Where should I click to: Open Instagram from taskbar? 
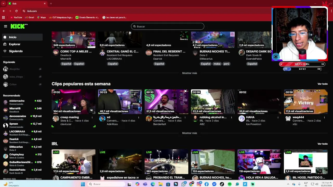[x=199, y=184]
